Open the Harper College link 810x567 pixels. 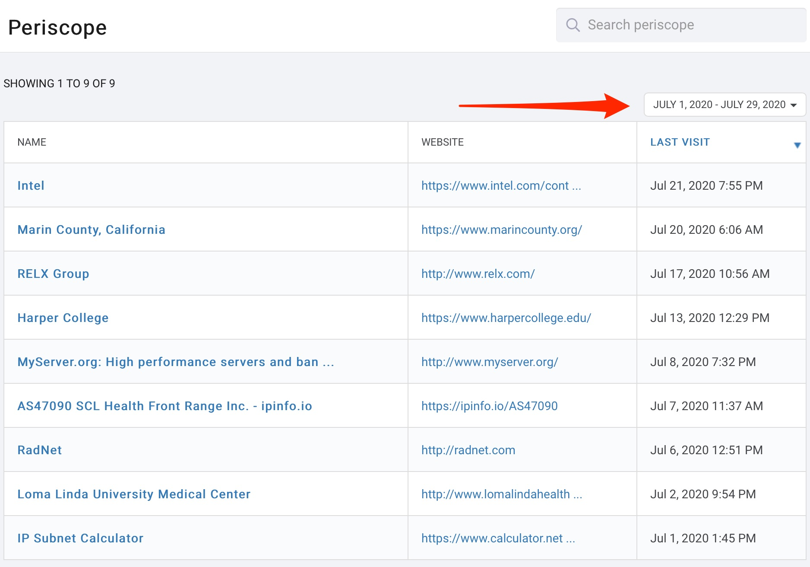click(x=63, y=318)
